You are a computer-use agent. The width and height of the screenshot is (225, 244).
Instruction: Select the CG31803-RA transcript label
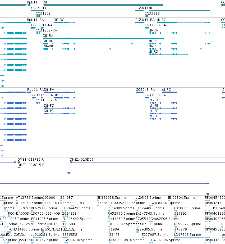pyautogui.click(x=46, y=30)
